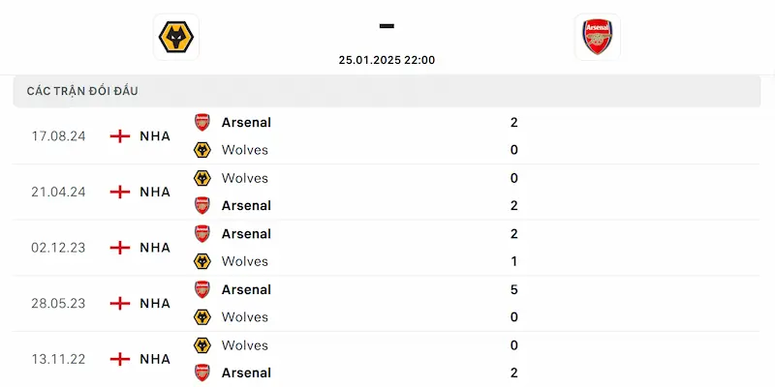Screen dimensions: 775x387
Task: Click the Wolves crest in the header
Action: pos(176,37)
